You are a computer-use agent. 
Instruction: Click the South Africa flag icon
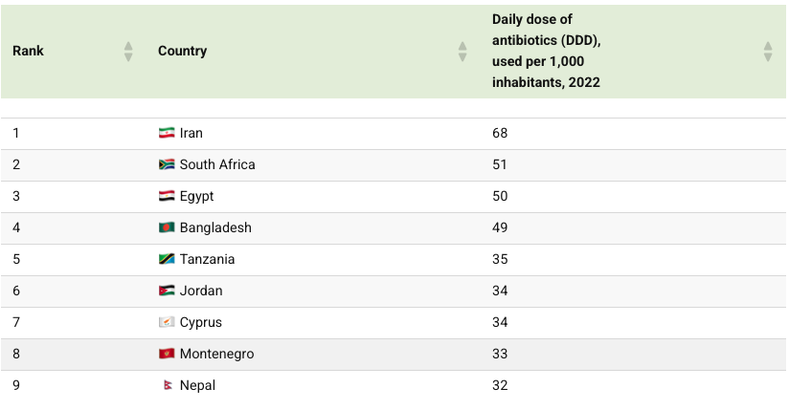tap(167, 164)
